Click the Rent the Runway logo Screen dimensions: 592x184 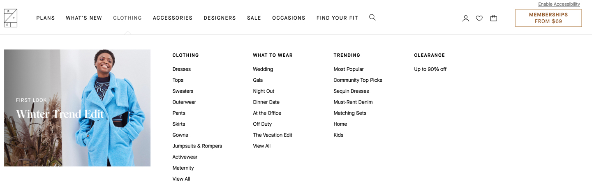10,18
